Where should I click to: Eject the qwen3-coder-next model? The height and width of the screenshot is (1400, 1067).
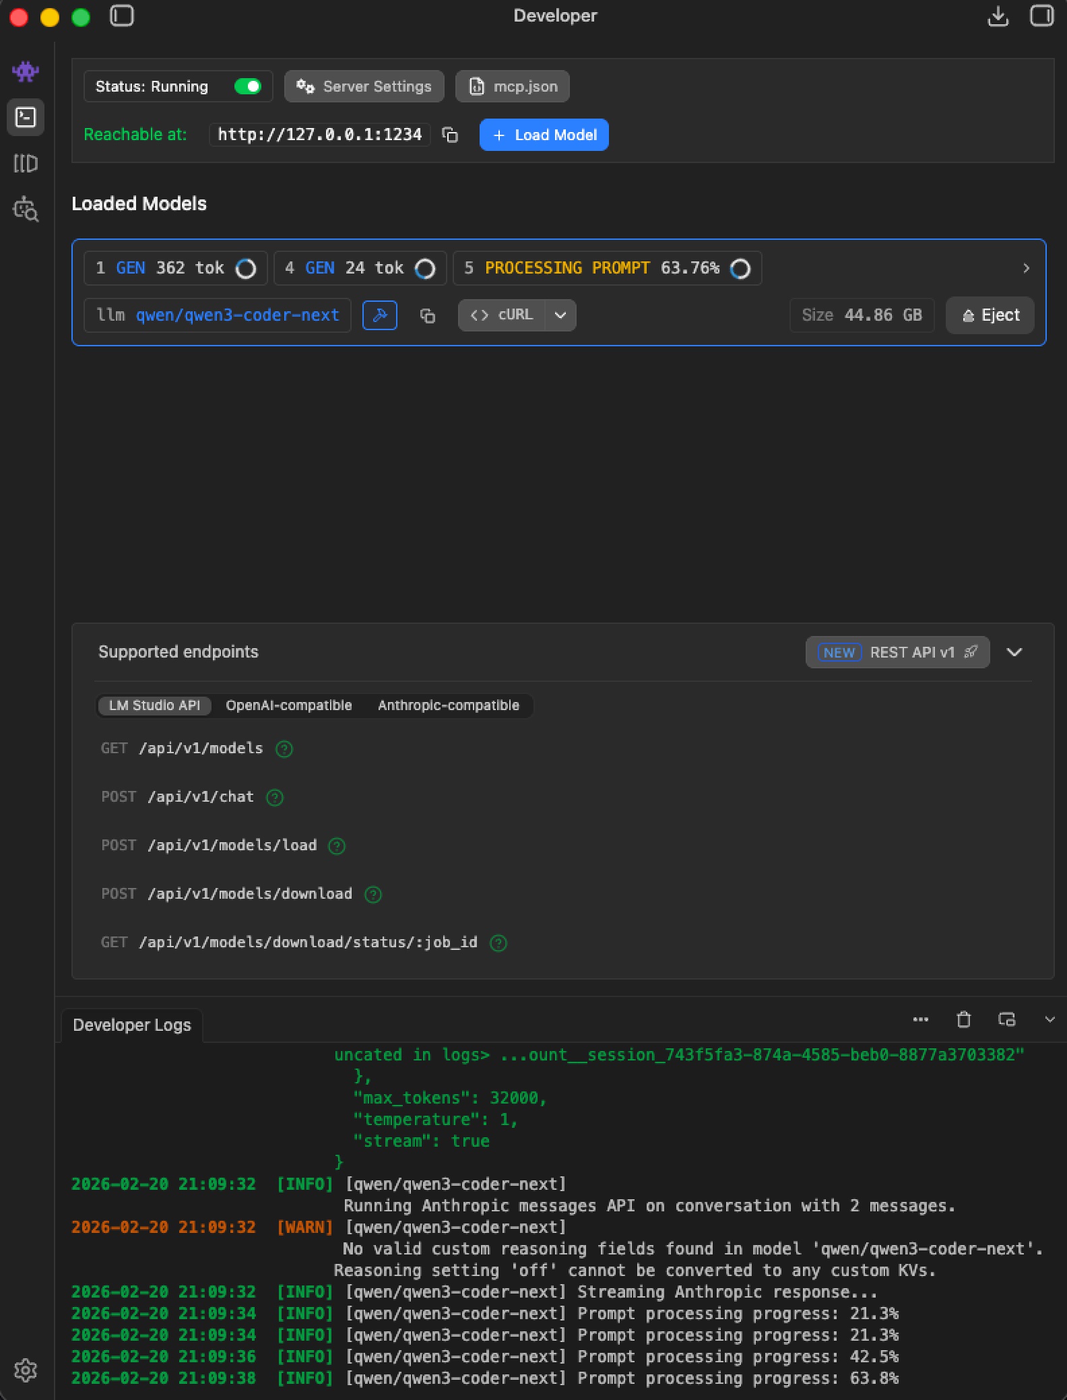(x=990, y=315)
